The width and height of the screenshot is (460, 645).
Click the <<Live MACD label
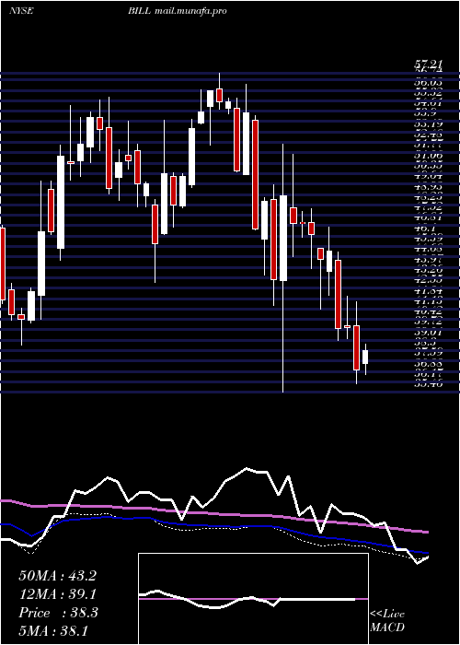[x=387, y=621]
